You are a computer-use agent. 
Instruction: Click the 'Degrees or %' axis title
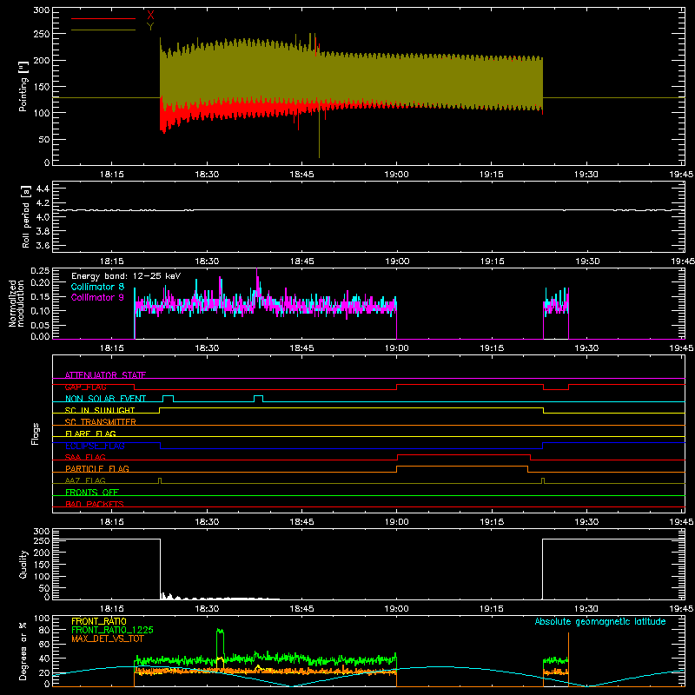23,651
